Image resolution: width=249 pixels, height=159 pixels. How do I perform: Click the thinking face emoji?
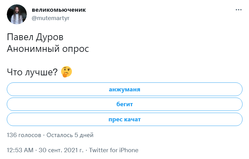pos(66,72)
